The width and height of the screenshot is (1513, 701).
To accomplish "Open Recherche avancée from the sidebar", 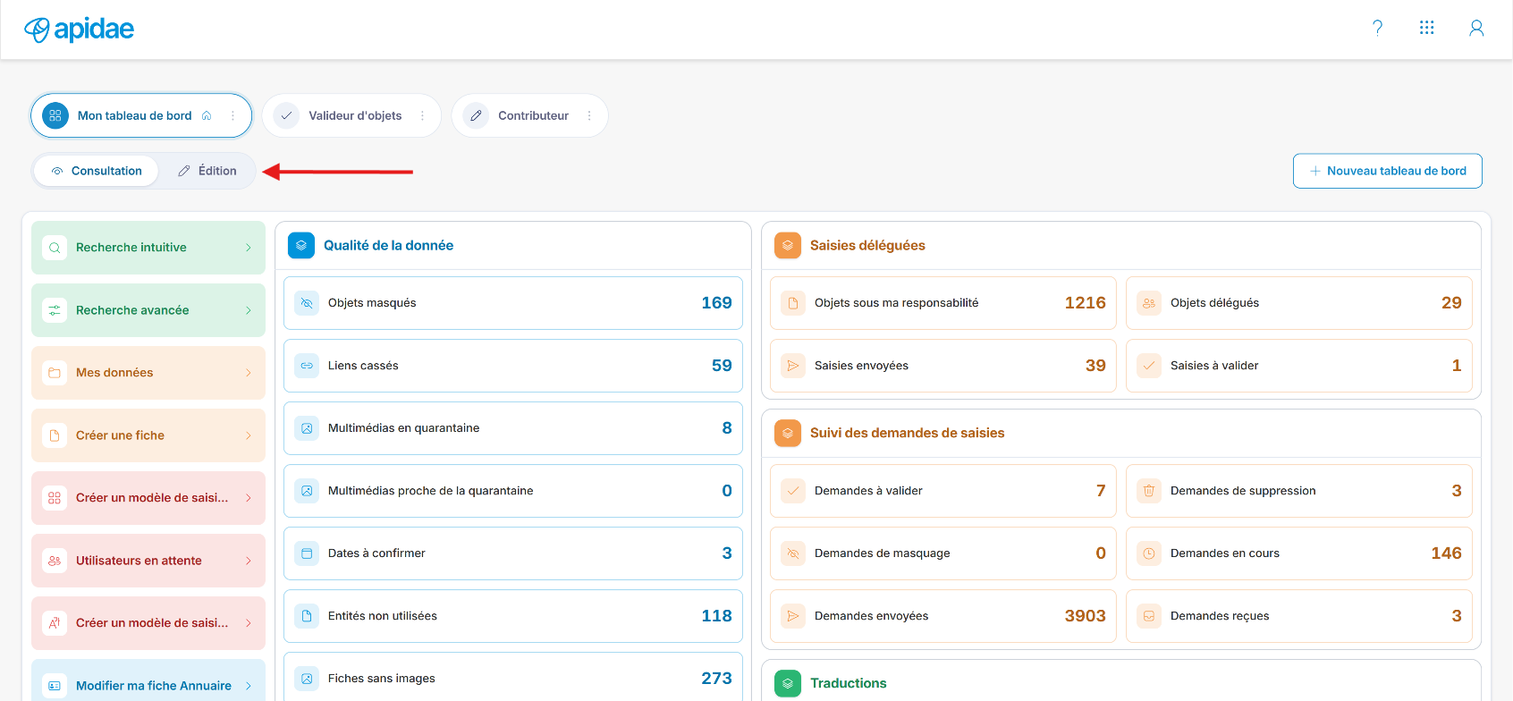I will point(148,310).
